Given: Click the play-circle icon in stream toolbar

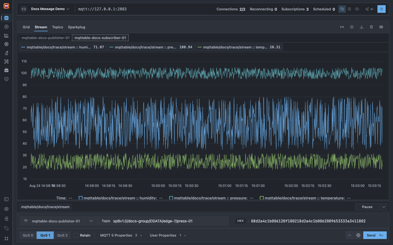Looking at the screenshot, I should coord(352,27).
